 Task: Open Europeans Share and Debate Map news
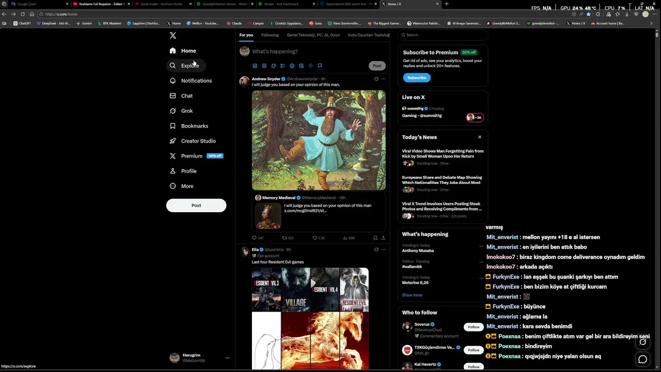click(443, 184)
